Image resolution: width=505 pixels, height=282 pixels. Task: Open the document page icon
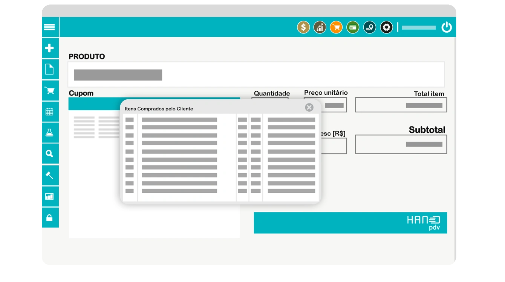point(49,69)
